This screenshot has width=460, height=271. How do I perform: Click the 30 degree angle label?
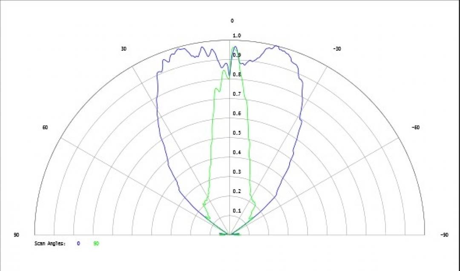[x=124, y=48]
